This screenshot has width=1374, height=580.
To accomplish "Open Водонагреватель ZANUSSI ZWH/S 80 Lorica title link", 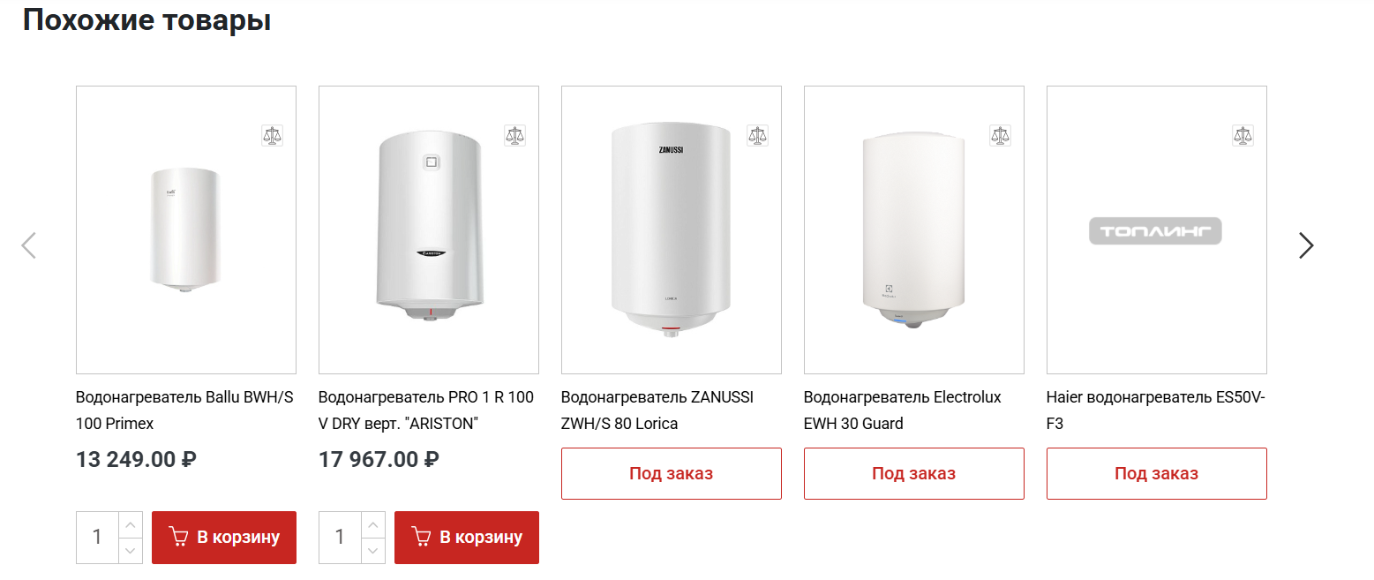I will [x=657, y=410].
